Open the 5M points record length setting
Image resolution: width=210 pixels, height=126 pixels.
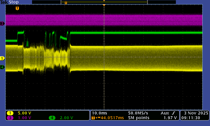pyautogui.click(x=139, y=118)
